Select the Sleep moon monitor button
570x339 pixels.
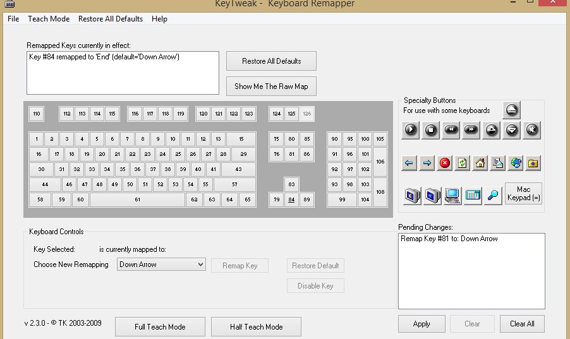coord(412,196)
